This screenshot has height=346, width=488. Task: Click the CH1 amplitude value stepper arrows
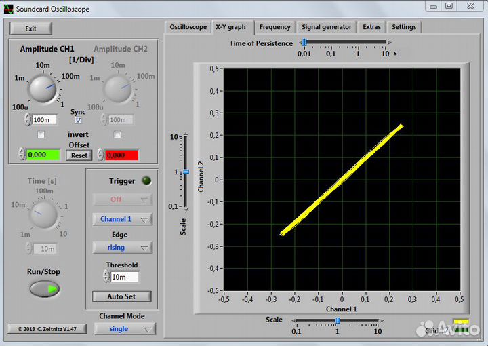pyautogui.click(x=28, y=119)
